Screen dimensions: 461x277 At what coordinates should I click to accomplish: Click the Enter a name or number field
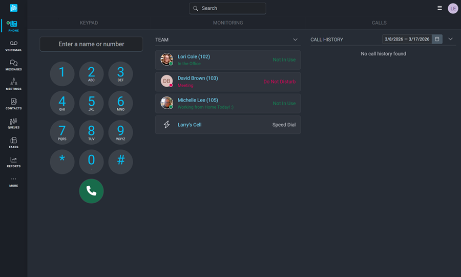(x=91, y=44)
